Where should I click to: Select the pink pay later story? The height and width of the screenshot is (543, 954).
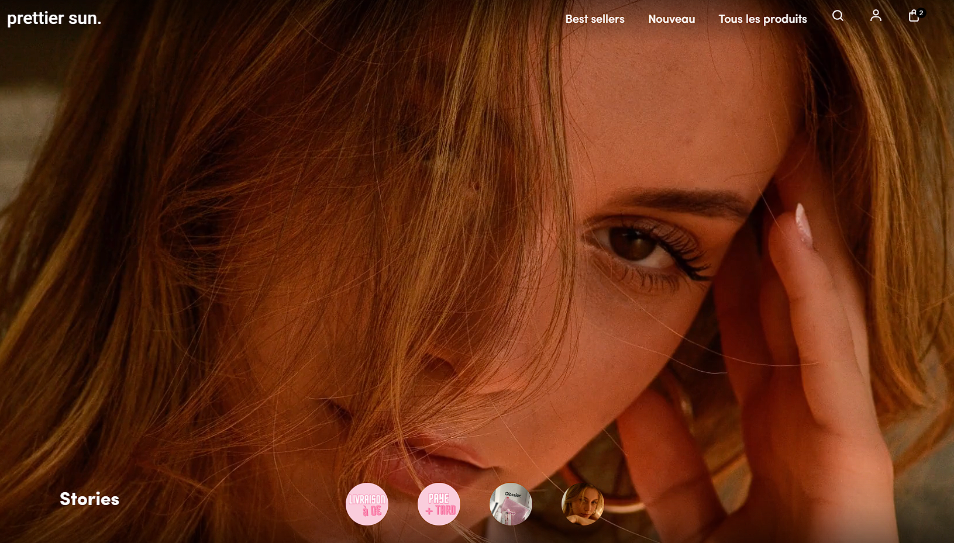point(439,504)
